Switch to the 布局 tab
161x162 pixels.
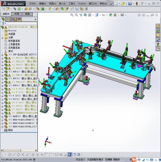(x=17, y=14)
